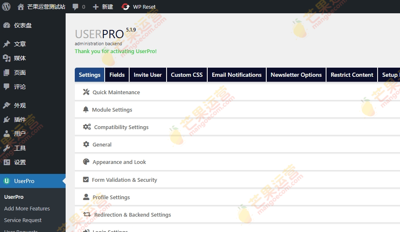Select the highlighted UserPro menu item
This screenshot has width=400, height=232.
coord(33,181)
